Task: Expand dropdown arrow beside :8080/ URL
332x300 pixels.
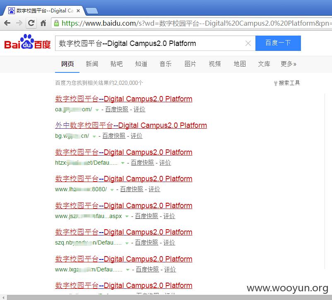Action: click(112, 190)
